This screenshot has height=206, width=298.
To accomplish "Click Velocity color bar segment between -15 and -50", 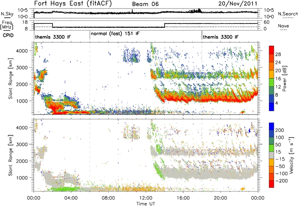I will pos(272,162).
